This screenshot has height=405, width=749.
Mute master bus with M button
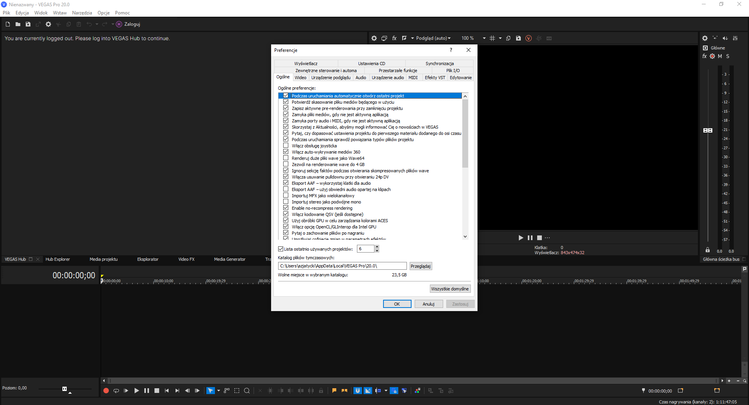720,56
